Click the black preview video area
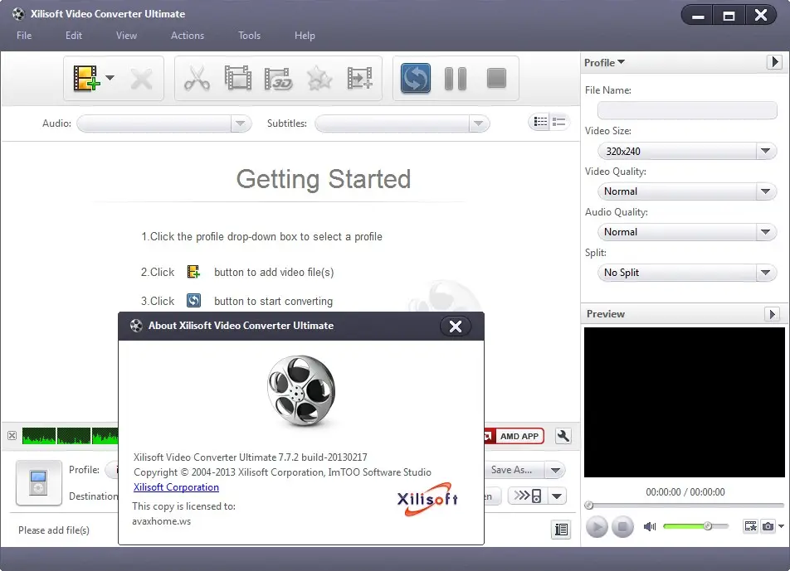This screenshot has width=790, height=571. pos(684,402)
